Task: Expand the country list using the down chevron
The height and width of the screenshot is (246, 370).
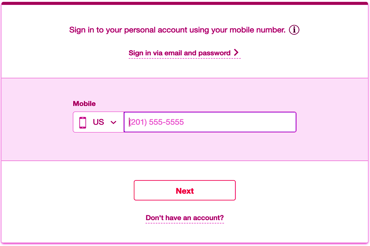Action: click(x=113, y=122)
